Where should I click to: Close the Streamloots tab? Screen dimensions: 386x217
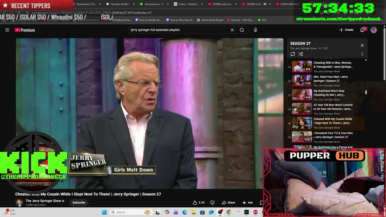(x=99, y=4)
